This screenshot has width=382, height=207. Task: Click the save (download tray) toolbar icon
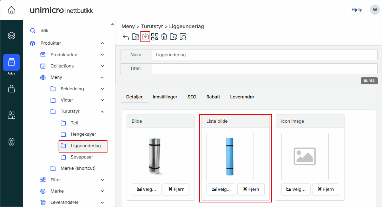(145, 37)
